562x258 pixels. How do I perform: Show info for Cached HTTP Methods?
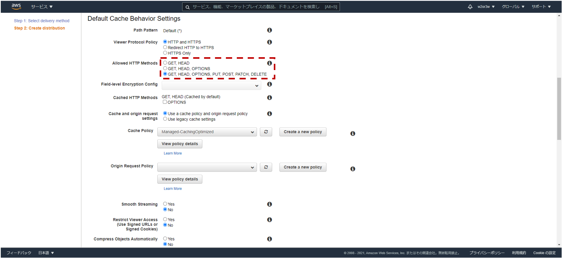point(269,98)
